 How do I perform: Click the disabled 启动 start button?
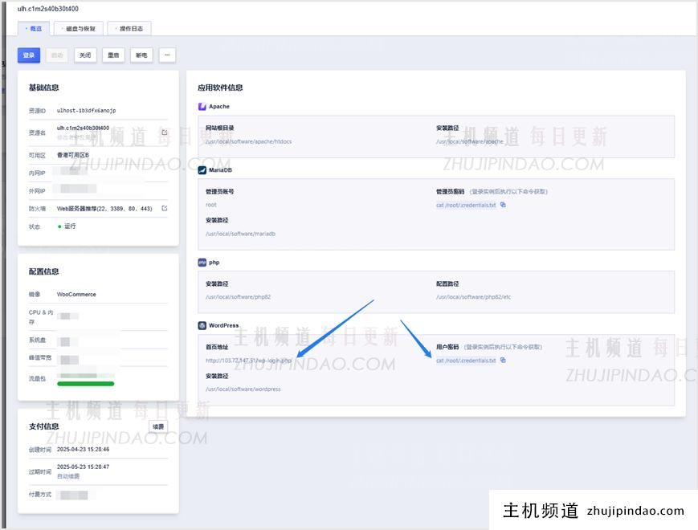57,55
